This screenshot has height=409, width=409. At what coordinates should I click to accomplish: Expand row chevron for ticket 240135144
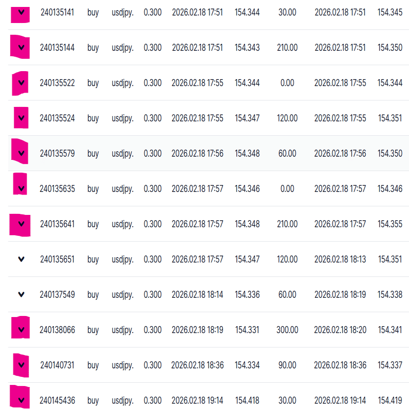(x=21, y=48)
